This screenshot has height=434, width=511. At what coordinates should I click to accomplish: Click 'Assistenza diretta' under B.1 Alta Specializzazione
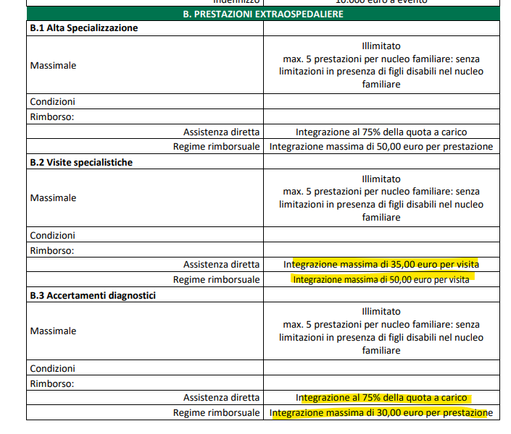point(221,132)
